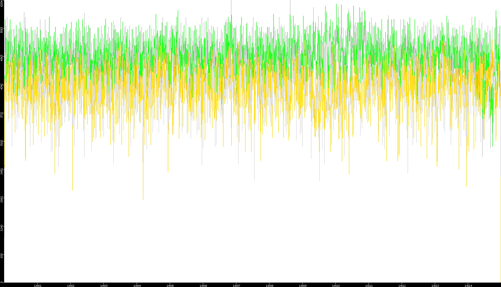Click the 3102 vertical axis label
Image resolution: width=501 pixels, height=287 pixels.
(x=2, y=143)
